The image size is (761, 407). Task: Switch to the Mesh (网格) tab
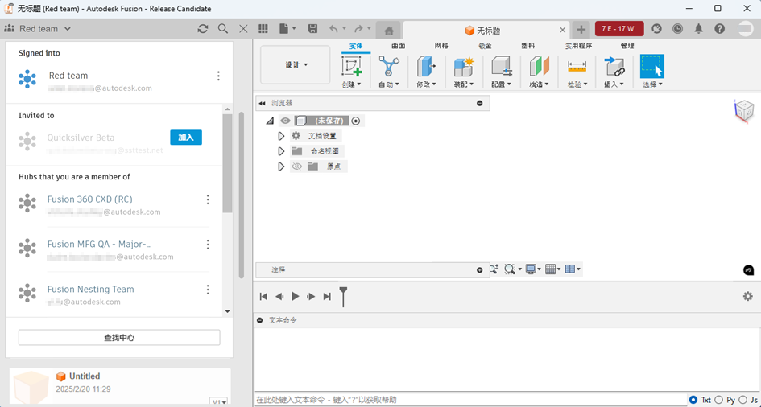point(441,46)
